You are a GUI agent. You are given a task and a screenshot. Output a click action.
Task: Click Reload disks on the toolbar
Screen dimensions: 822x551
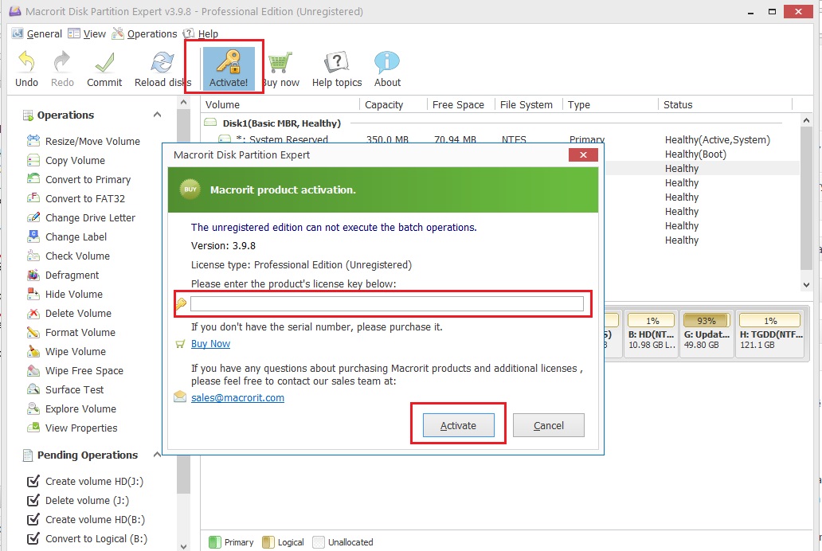161,68
